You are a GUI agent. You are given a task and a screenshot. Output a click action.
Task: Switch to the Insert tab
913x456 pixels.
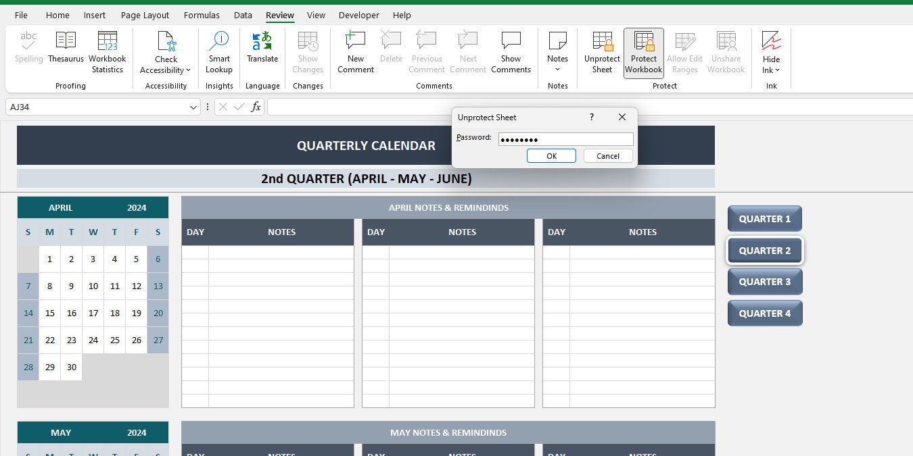[95, 15]
